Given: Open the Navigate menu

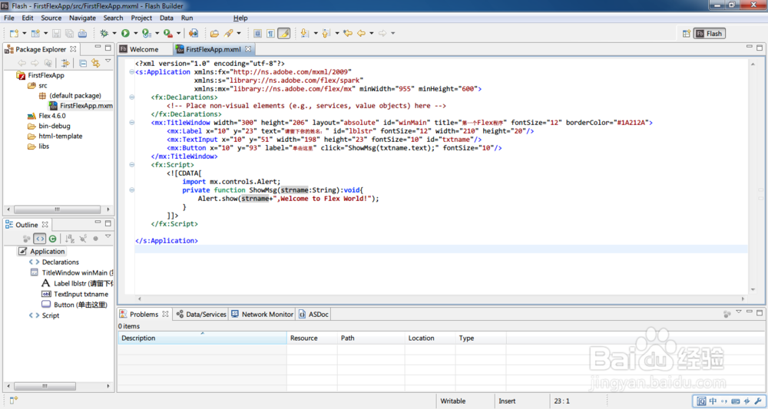Looking at the screenshot, I should click(x=82, y=18).
